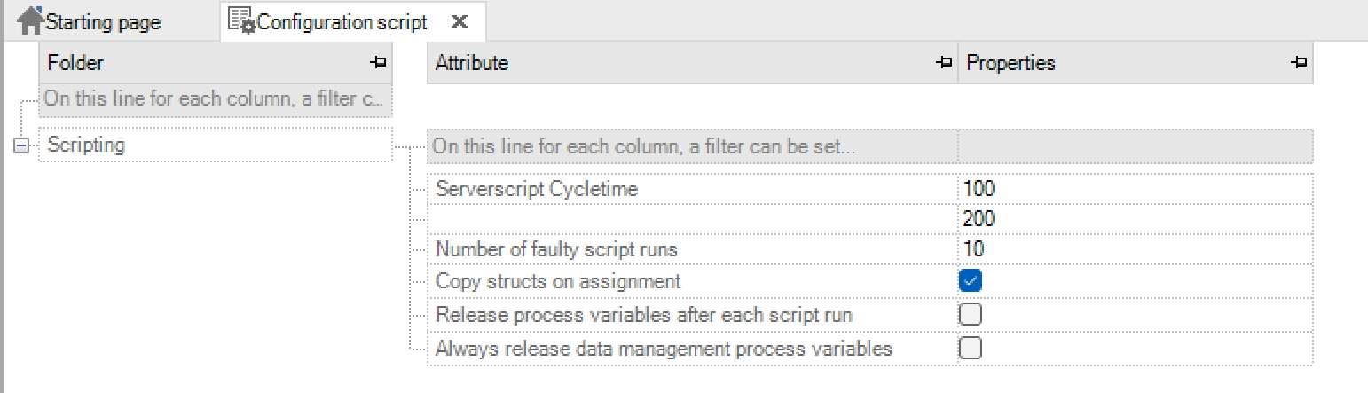Click the Configuration script tab icon

[241, 20]
